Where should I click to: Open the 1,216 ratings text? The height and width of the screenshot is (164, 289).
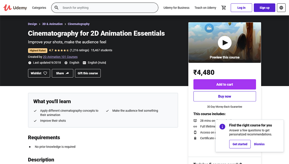(x=79, y=50)
